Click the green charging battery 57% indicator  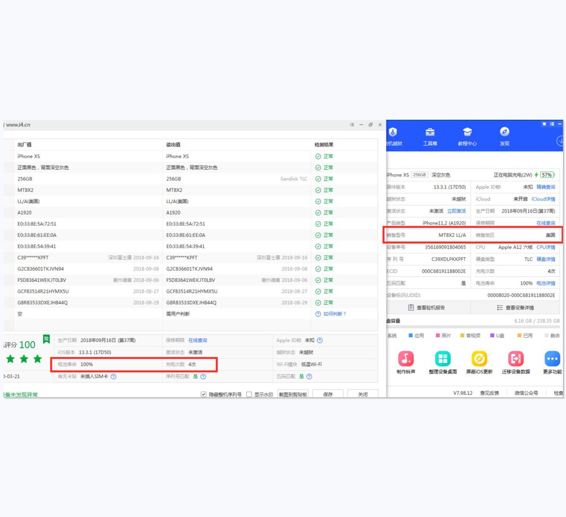pyautogui.click(x=547, y=175)
